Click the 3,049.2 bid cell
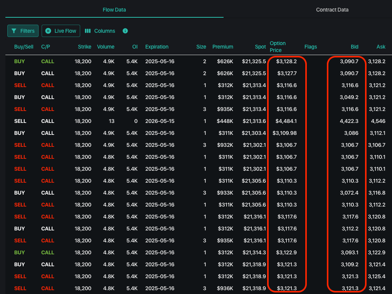Viewport: 392px width, 294px height. click(x=349, y=97)
